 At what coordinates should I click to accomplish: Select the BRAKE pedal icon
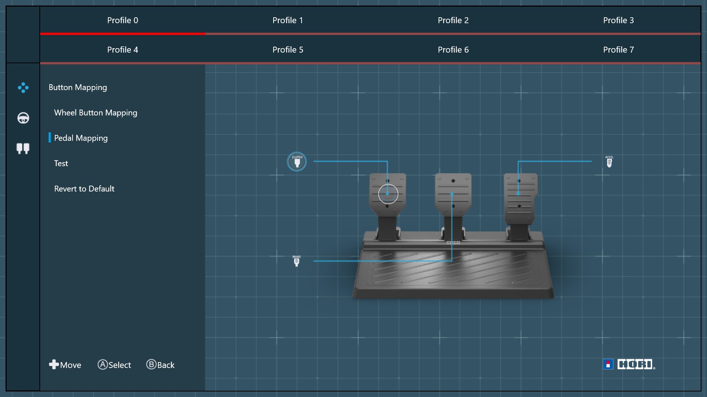coord(296,261)
